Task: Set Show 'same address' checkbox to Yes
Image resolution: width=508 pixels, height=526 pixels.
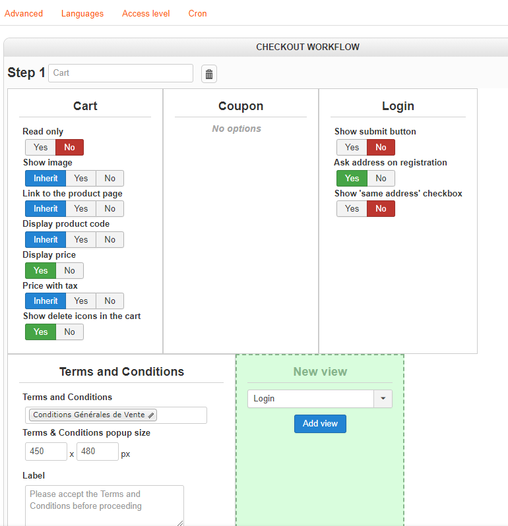Action: point(352,209)
